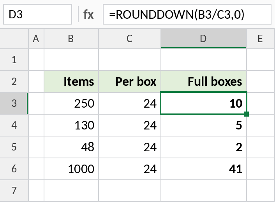The height and width of the screenshot is (202, 275).
Task: Select row 4 header
Action: (14, 125)
